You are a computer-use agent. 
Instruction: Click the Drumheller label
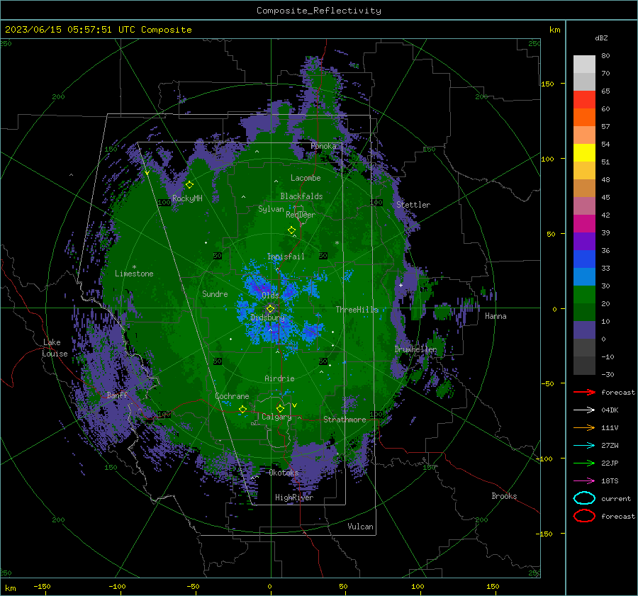[x=415, y=349]
